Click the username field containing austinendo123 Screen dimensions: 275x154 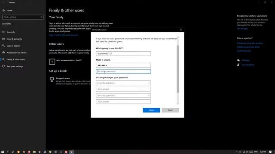pos(123,53)
